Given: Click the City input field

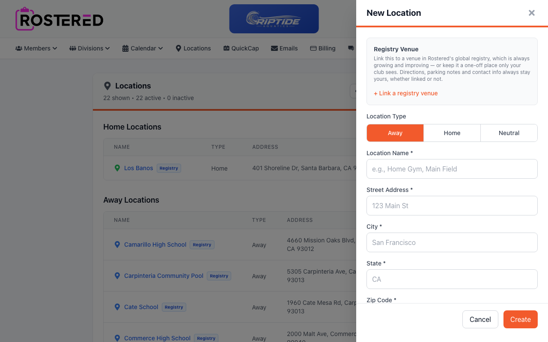Looking at the screenshot, I should (452, 242).
